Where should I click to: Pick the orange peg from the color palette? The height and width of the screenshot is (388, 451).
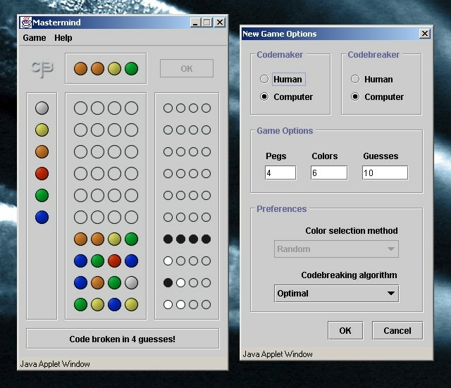[42, 152]
